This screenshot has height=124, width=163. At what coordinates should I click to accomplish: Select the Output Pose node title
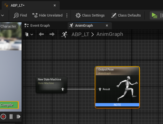(106, 69)
